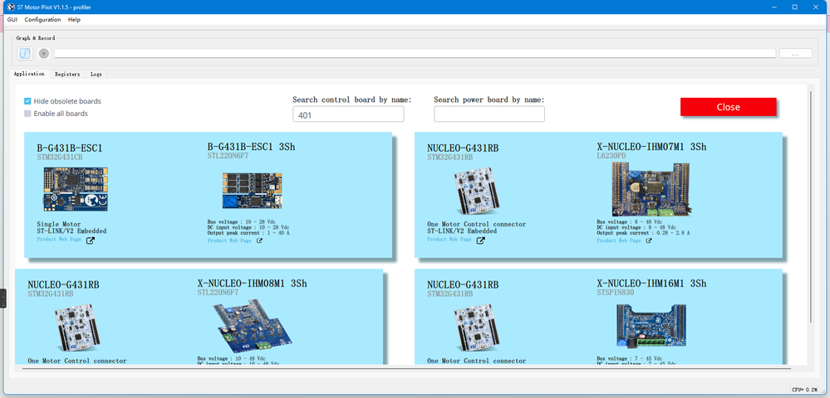This screenshot has width=830, height=398.
Task: Click external link icon under X-NUCLEO-IHM07M1 3Sh
Action: [x=649, y=240]
